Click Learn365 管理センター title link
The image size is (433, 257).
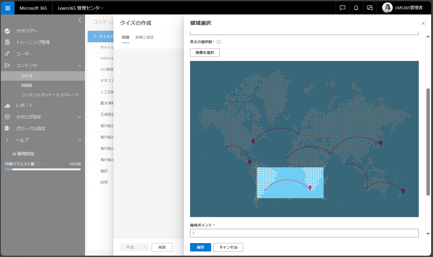click(x=81, y=8)
